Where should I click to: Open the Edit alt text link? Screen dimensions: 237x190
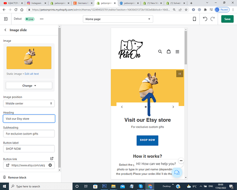[x=32, y=74]
